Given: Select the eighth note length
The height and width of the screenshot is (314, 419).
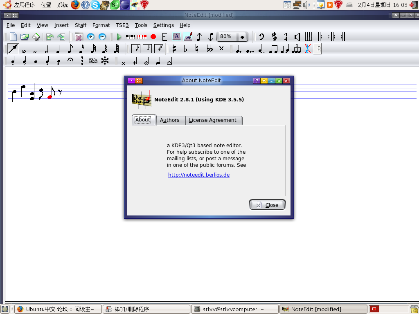Looking at the screenshot, I should coord(70,49).
